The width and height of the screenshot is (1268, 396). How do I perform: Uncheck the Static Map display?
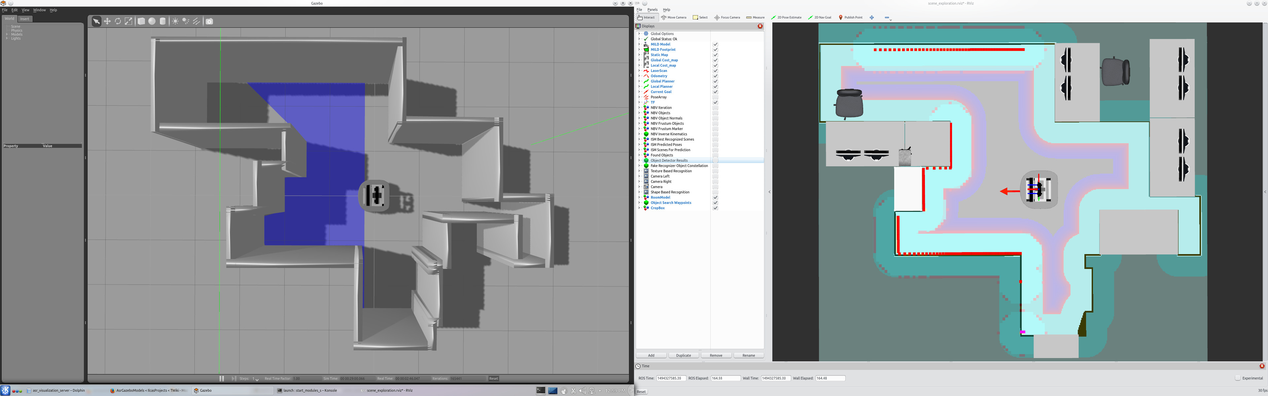(715, 54)
